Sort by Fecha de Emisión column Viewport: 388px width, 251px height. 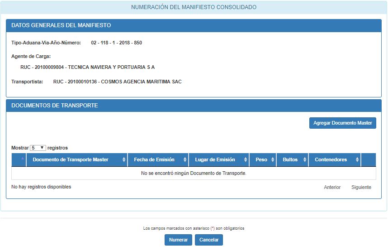(x=158, y=160)
